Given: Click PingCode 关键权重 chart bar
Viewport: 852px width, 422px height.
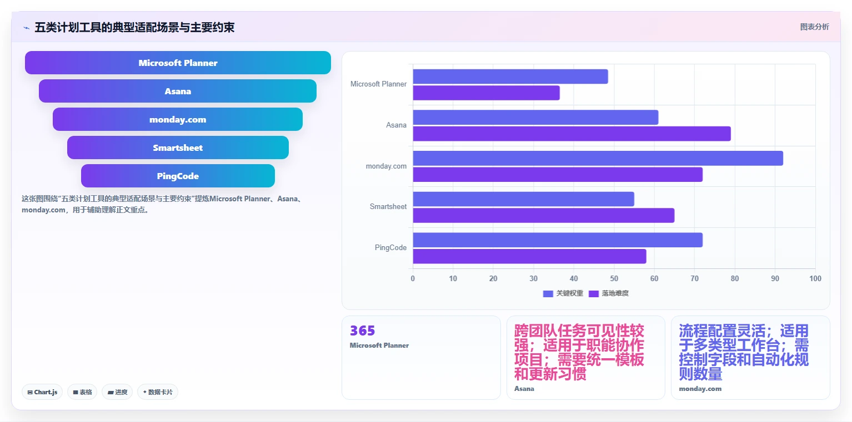Looking at the screenshot, I should point(558,240).
